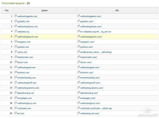Open the webhostingcolumns.com domain link
Screen dimensions: 159x118
28,88
